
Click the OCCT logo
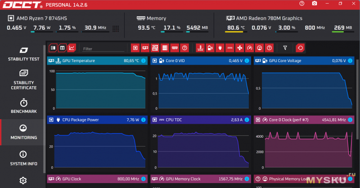click(x=22, y=5)
